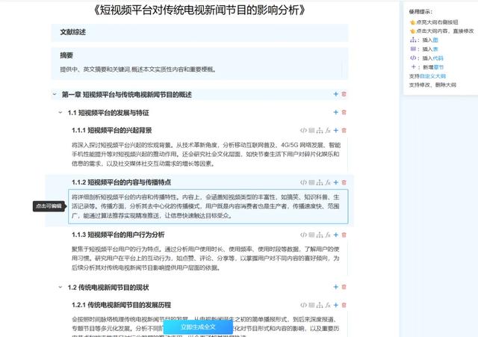Insert code into section 1.1.1 短视频平台的兴起背景
478x337 pixels.
click(x=303, y=131)
